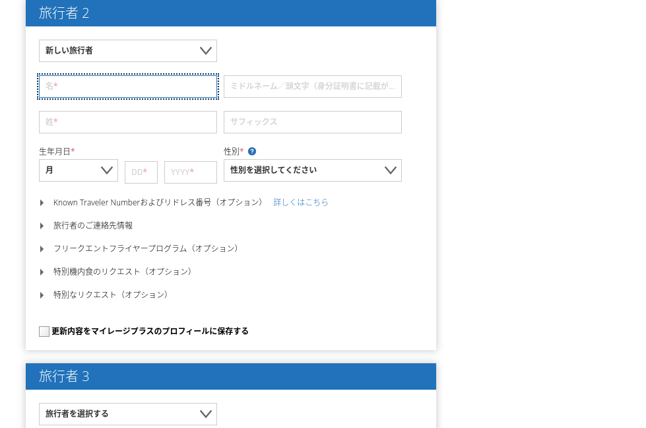Open the 新しい旅行者 traveler dropdown
Screen dimensions: 646x428
pos(127,51)
